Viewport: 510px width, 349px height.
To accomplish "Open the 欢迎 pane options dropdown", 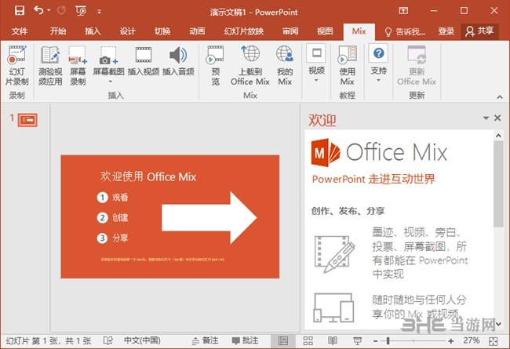I will (x=486, y=118).
